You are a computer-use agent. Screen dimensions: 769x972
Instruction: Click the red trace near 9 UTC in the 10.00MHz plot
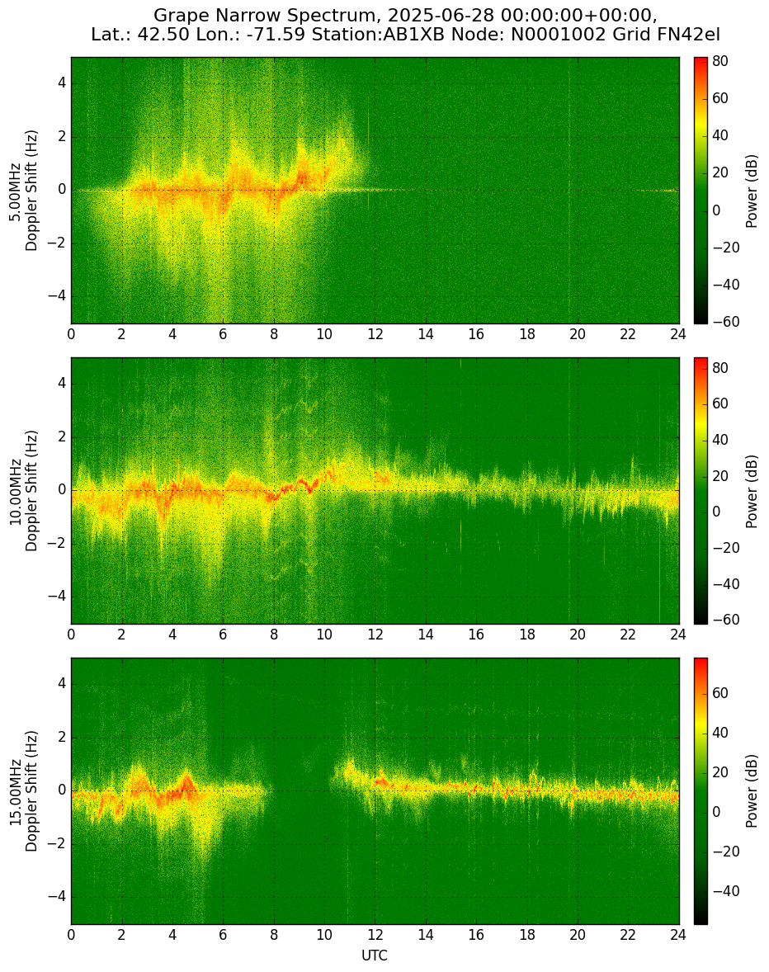(302, 482)
